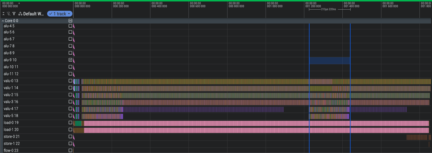Click the 001 000 000 ruler tick label
The image size is (432, 153).
pos(274,6)
